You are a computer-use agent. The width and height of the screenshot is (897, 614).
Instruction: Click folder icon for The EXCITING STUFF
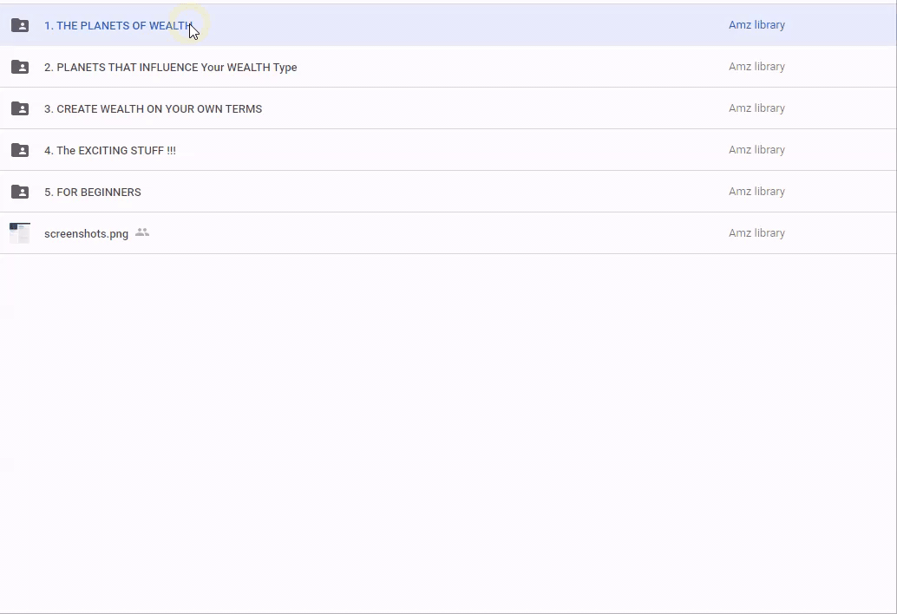coord(19,150)
